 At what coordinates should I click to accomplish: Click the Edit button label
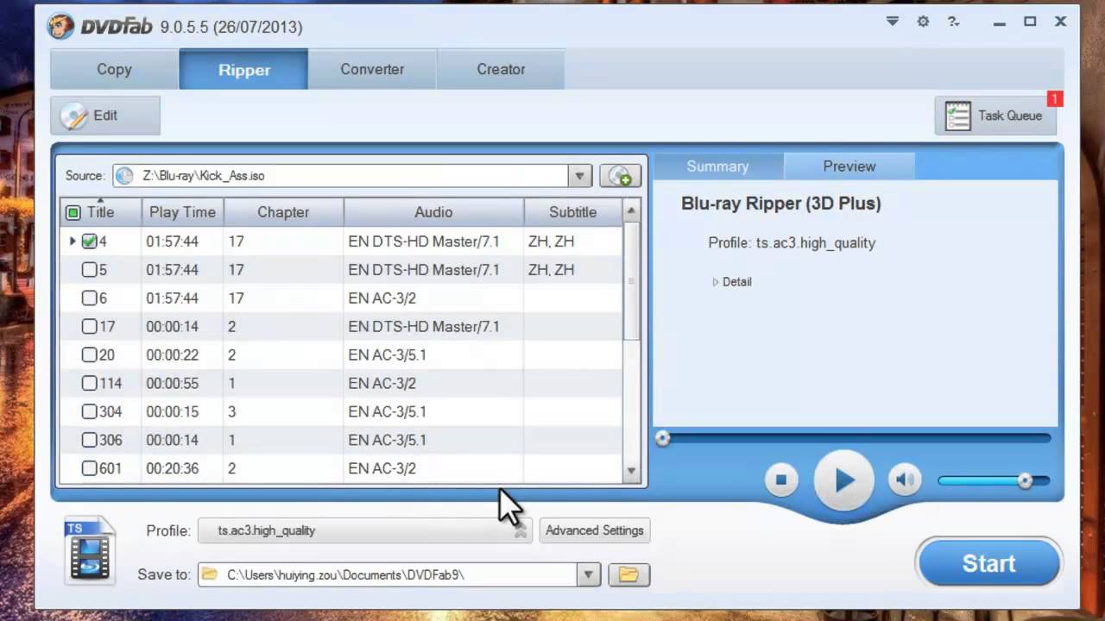pos(105,116)
